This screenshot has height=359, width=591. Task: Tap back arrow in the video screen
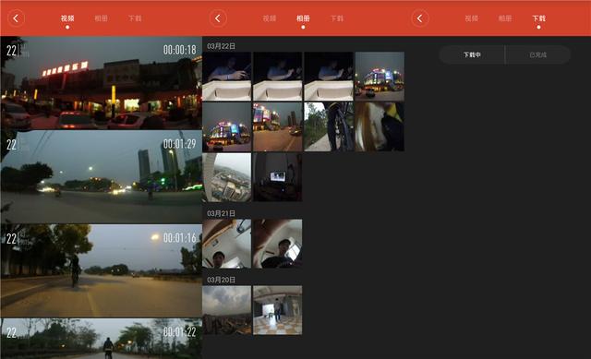16,18
